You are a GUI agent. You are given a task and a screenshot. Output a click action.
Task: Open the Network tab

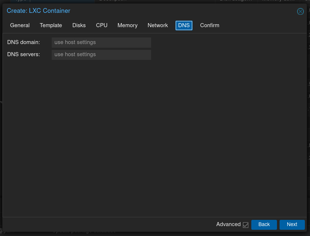tap(158, 25)
